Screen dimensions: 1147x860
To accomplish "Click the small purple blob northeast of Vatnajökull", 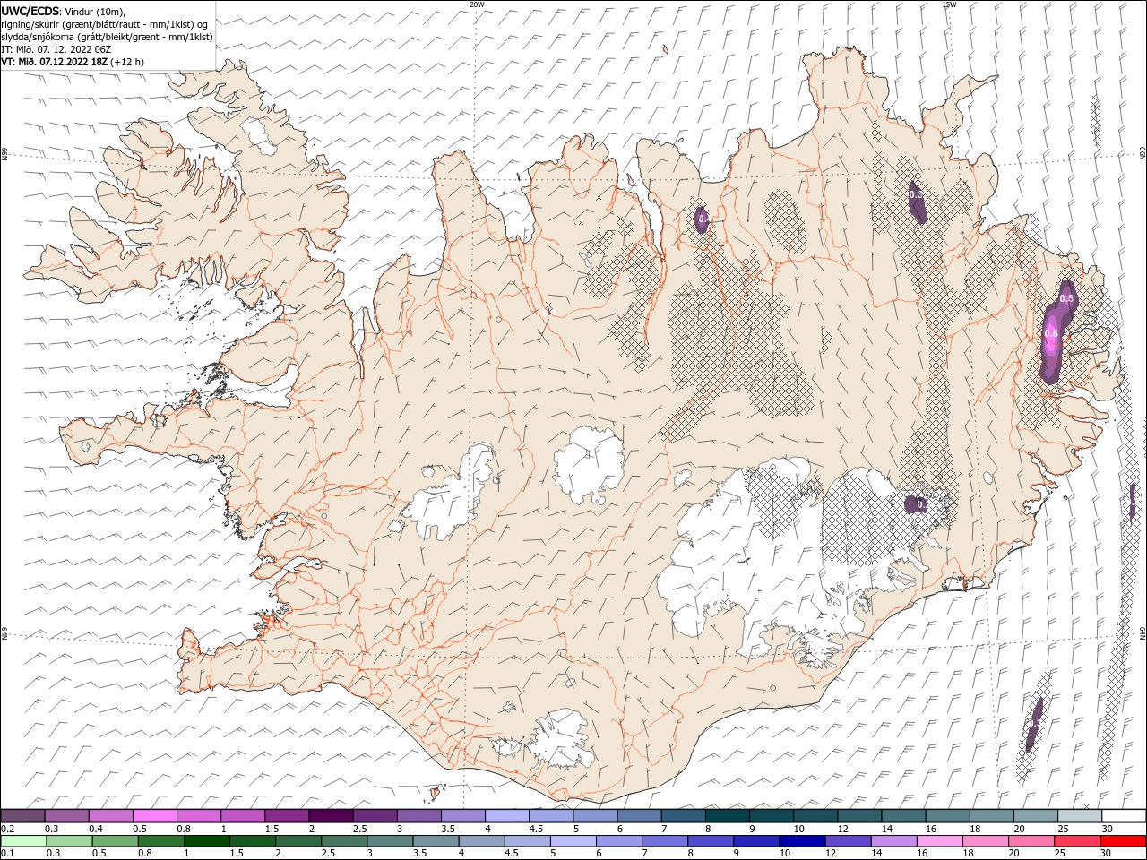I will (915, 504).
